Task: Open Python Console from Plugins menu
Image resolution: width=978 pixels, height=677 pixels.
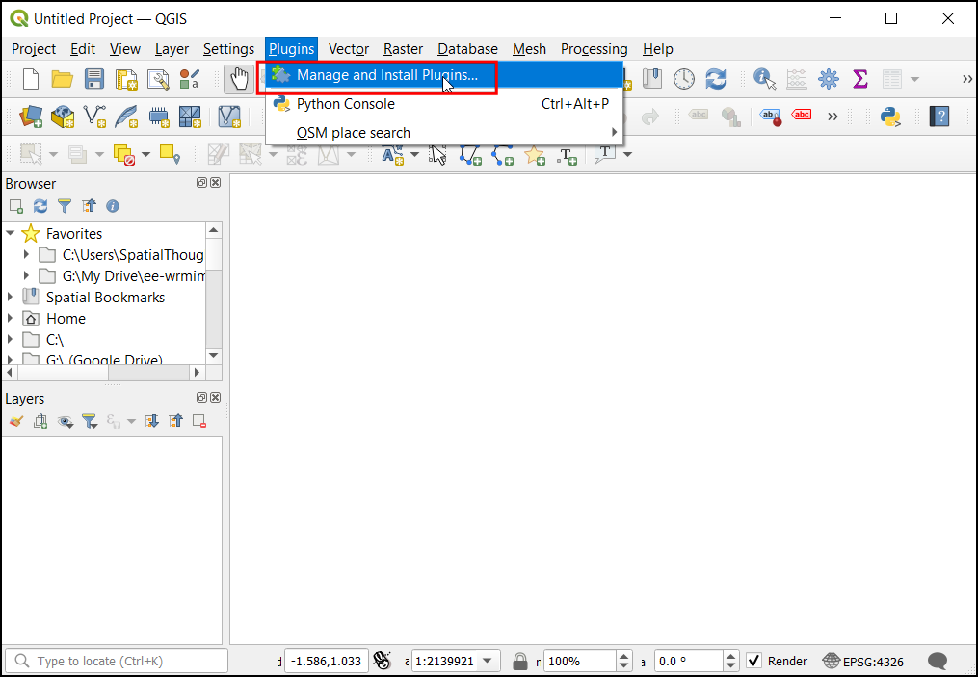Action: (444, 103)
